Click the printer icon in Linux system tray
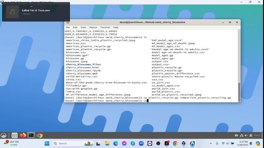Viewport: 264px width, 148px height. click(236, 135)
